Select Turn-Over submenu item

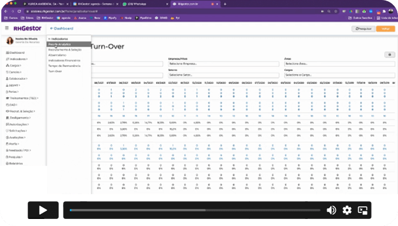[55, 71]
